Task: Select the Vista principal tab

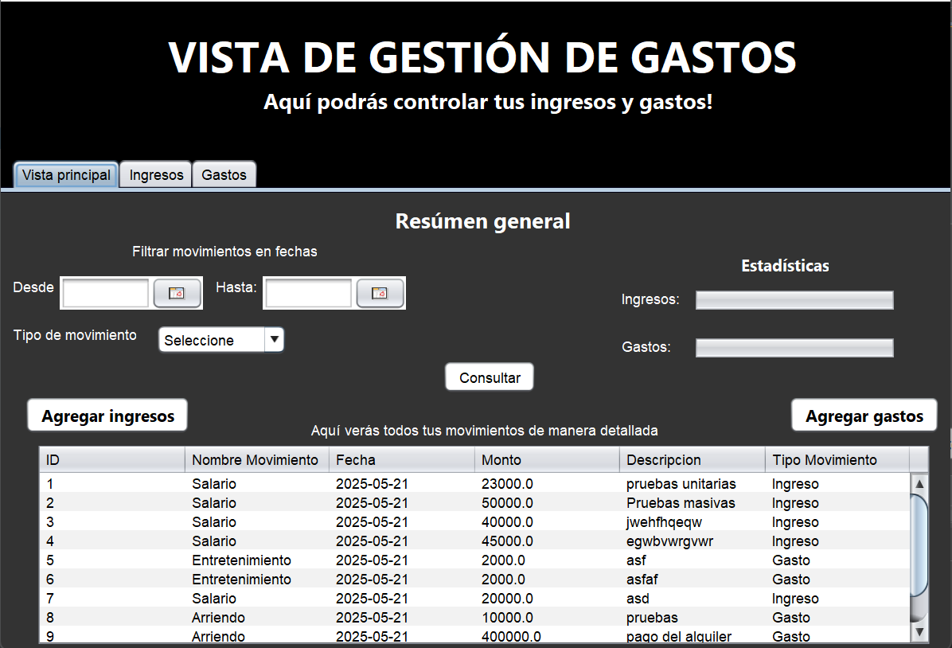Action: tap(66, 175)
